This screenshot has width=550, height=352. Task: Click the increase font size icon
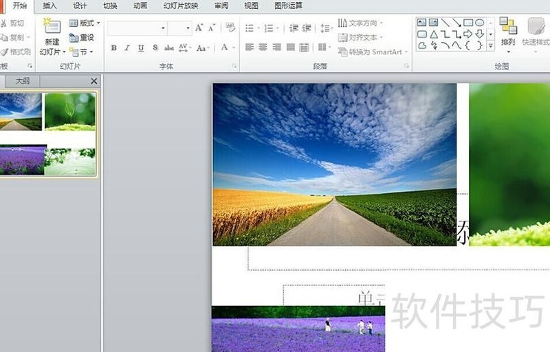pyautogui.click(x=199, y=28)
